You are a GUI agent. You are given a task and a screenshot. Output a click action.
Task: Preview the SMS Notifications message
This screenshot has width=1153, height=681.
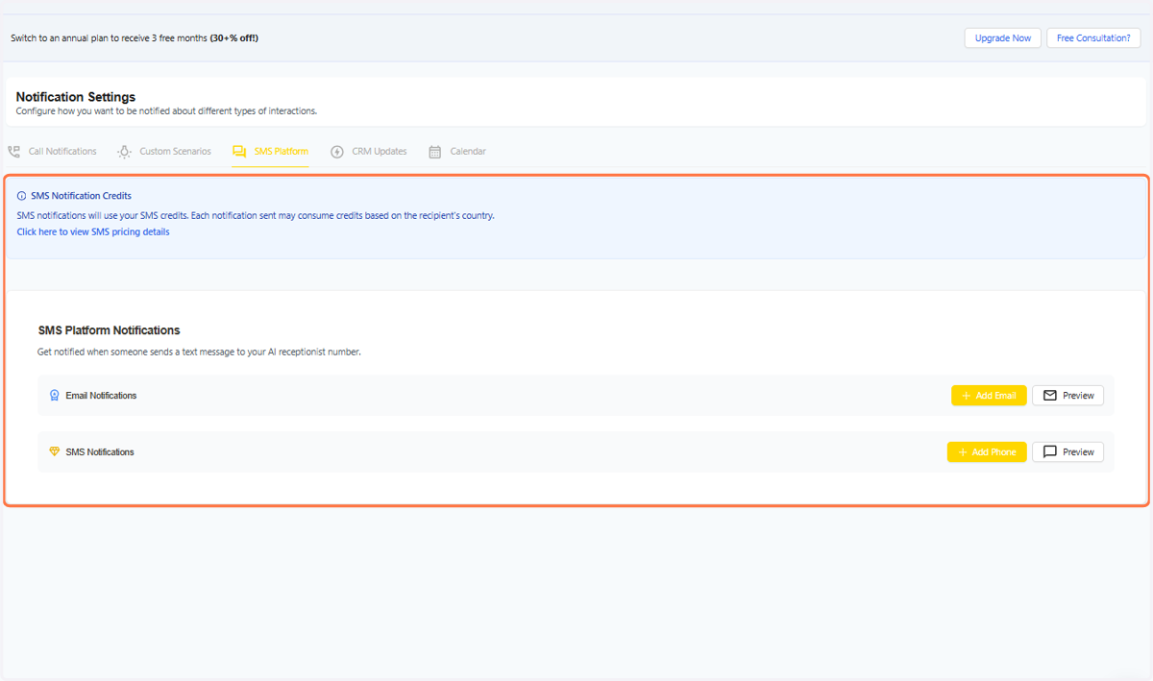(1067, 452)
